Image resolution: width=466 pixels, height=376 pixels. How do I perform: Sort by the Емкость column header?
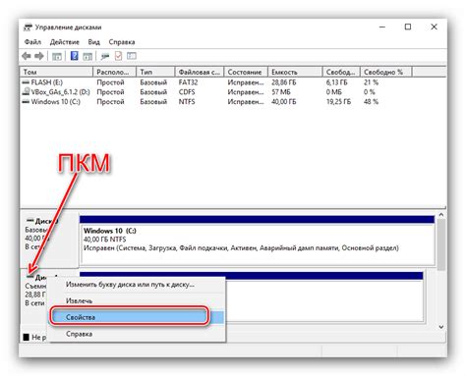295,72
